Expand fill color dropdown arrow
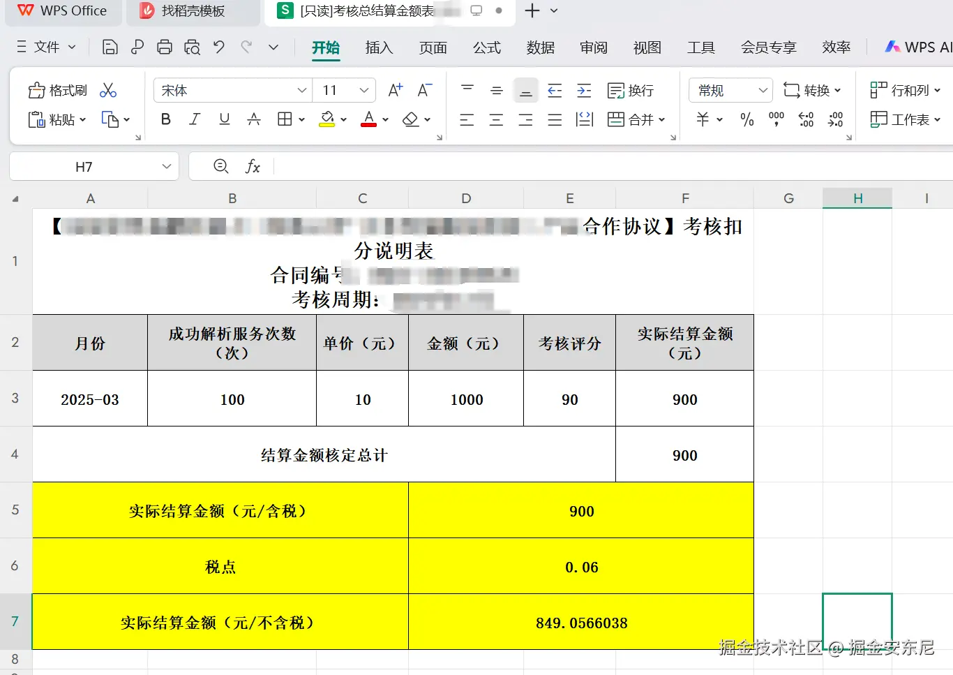Screen dimensions: 953x675 pos(343,119)
